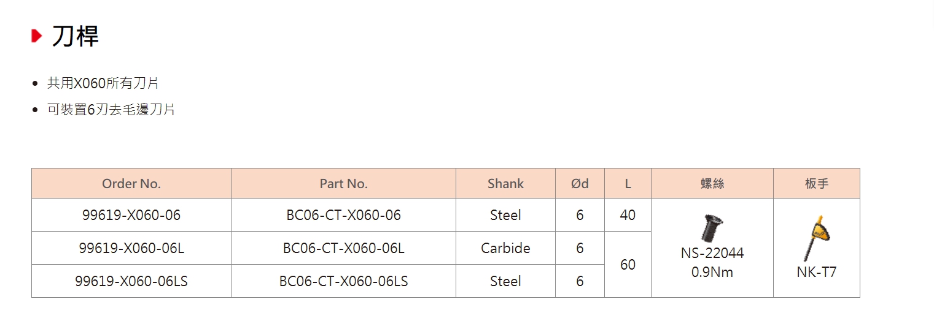The image size is (934, 326).
Task: Click part number BC06-CT-X060-06
Action: tap(344, 215)
